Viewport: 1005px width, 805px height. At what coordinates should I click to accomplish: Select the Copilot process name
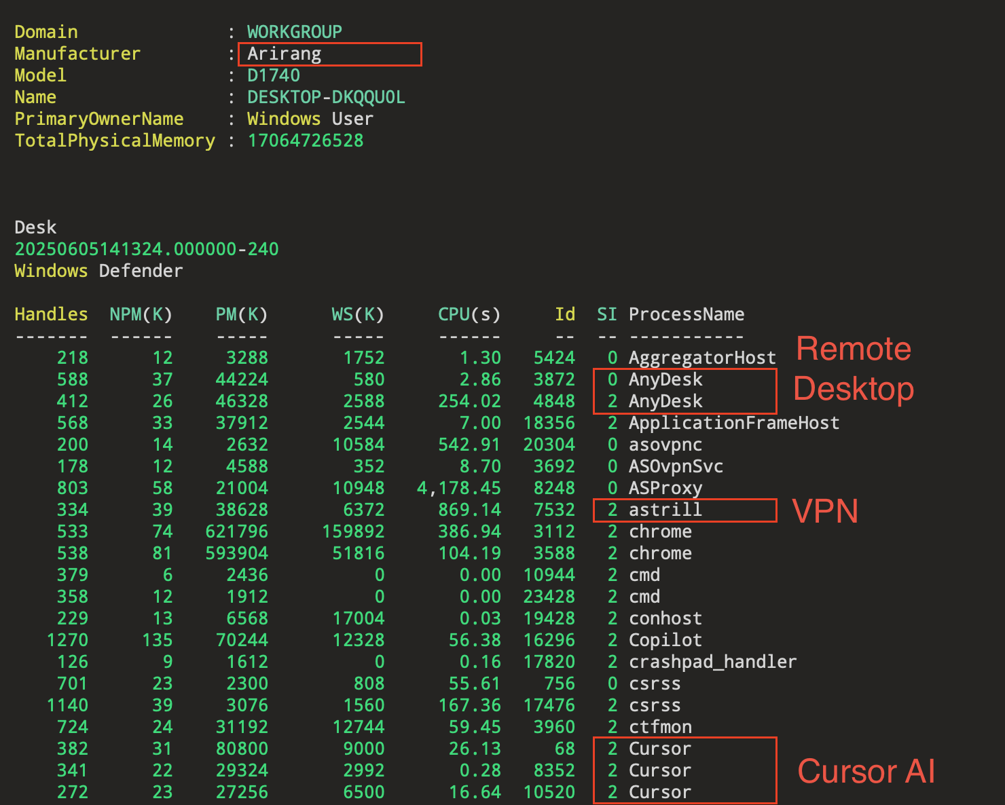665,640
